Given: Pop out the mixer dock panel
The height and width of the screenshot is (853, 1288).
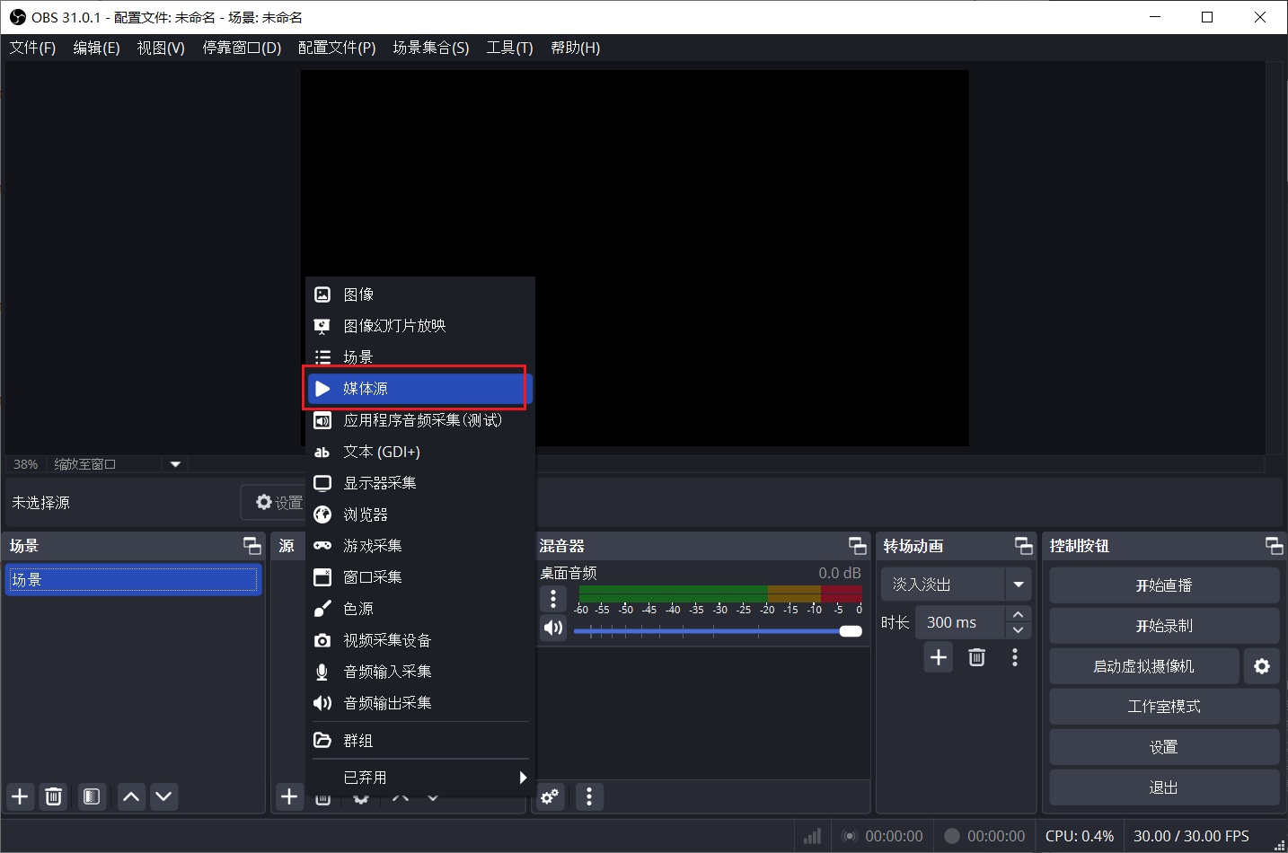Looking at the screenshot, I should point(858,546).
